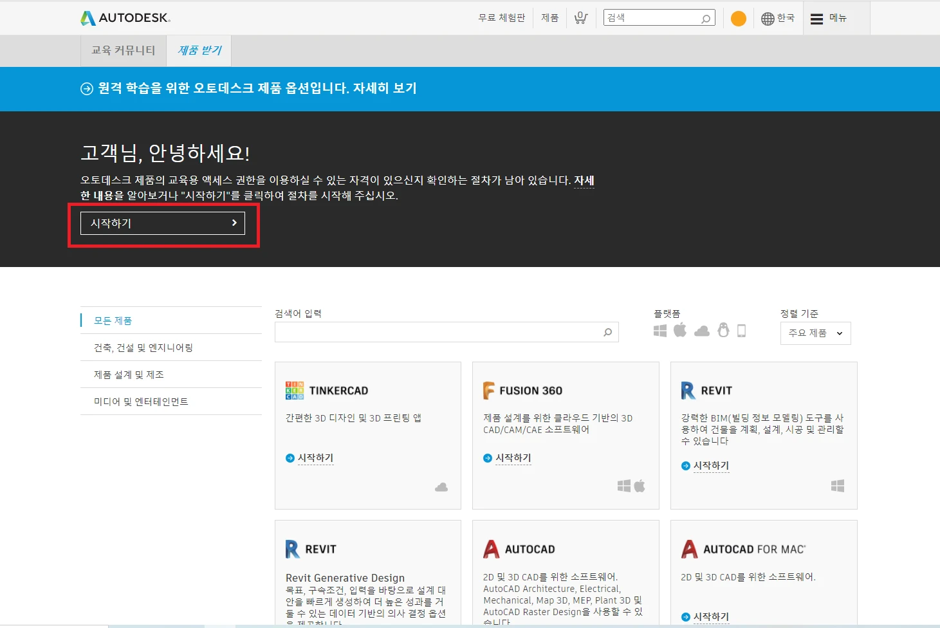Open the 무료 체험판 header link
This screenshot has width=940, height=628.
pyautogui.click(x=502, y=18)
